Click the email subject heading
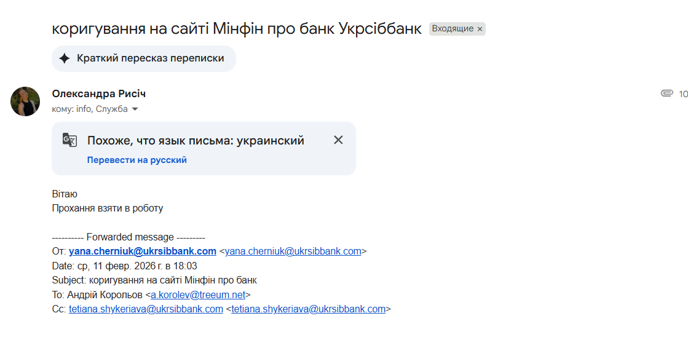 (x=237, y=28)
